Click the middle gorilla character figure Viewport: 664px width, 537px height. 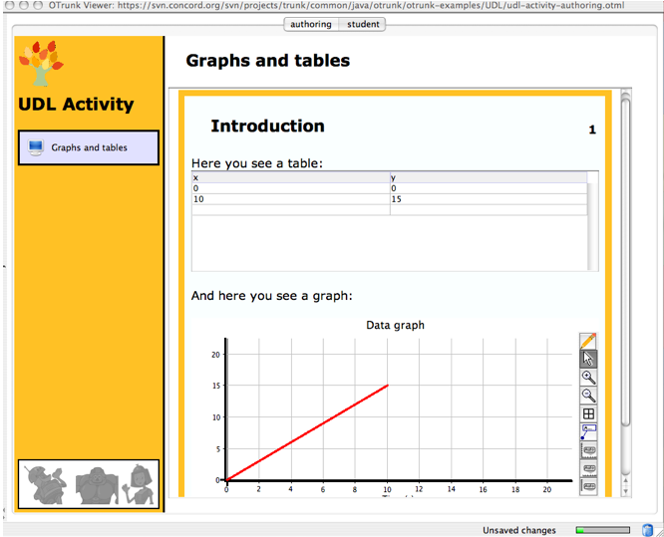click(97, 485)
